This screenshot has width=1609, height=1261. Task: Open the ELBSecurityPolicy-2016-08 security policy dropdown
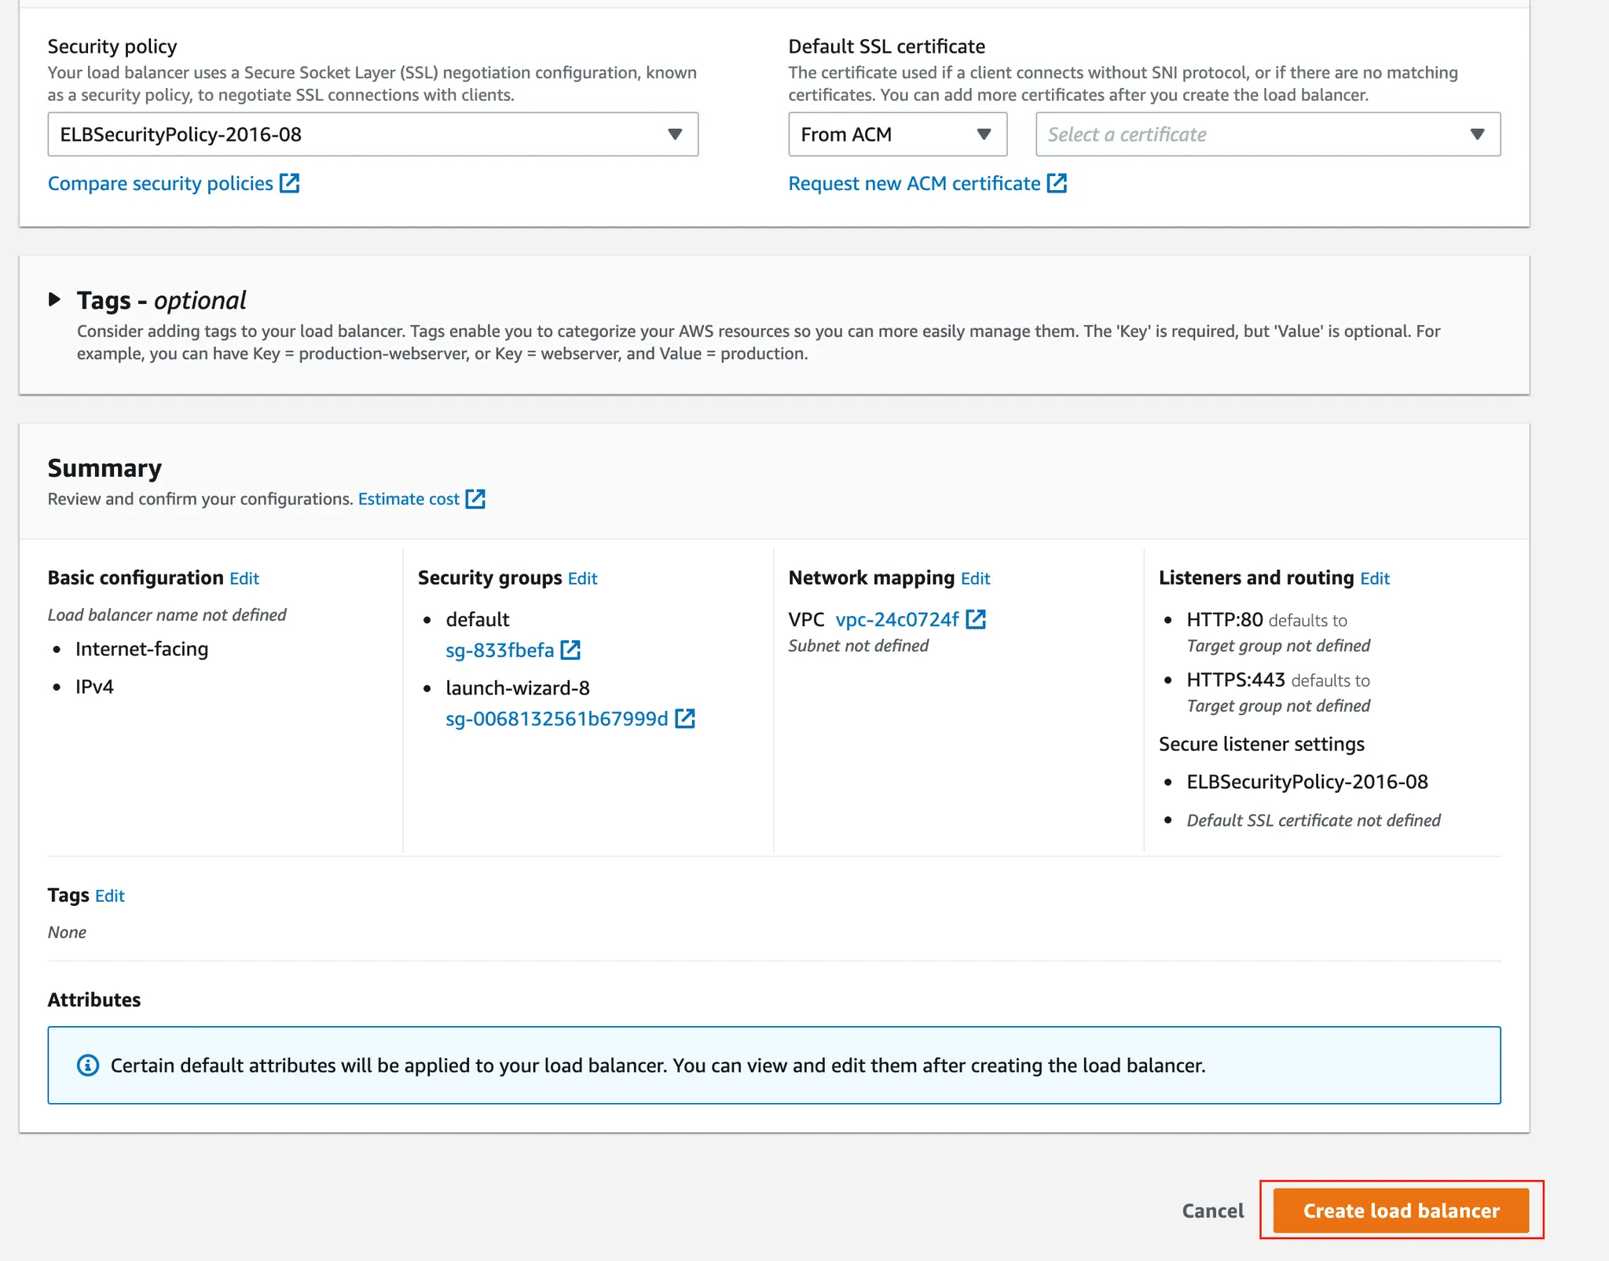pos(372,134)
